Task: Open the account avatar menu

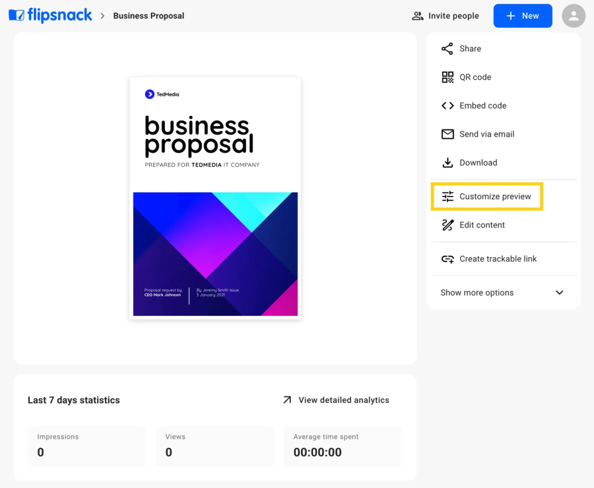Action: tap(573, 15)
